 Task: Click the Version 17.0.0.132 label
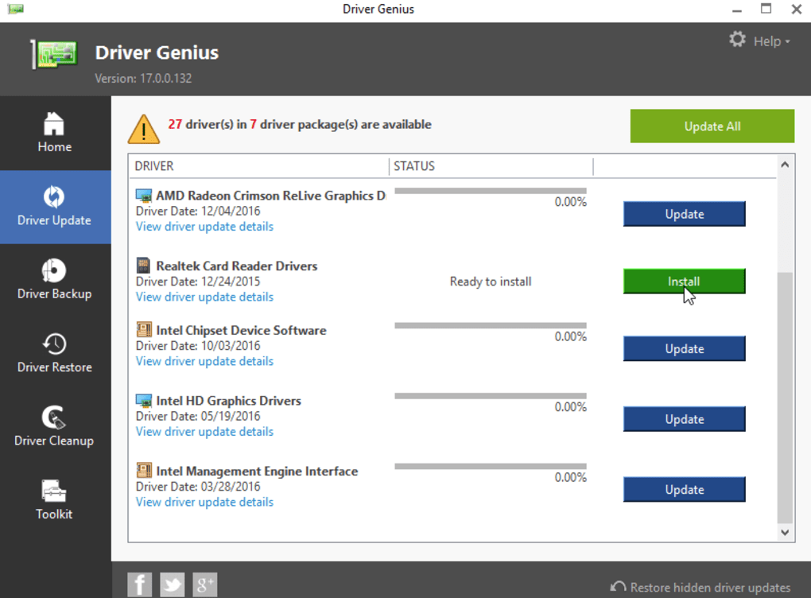point(143,78)
